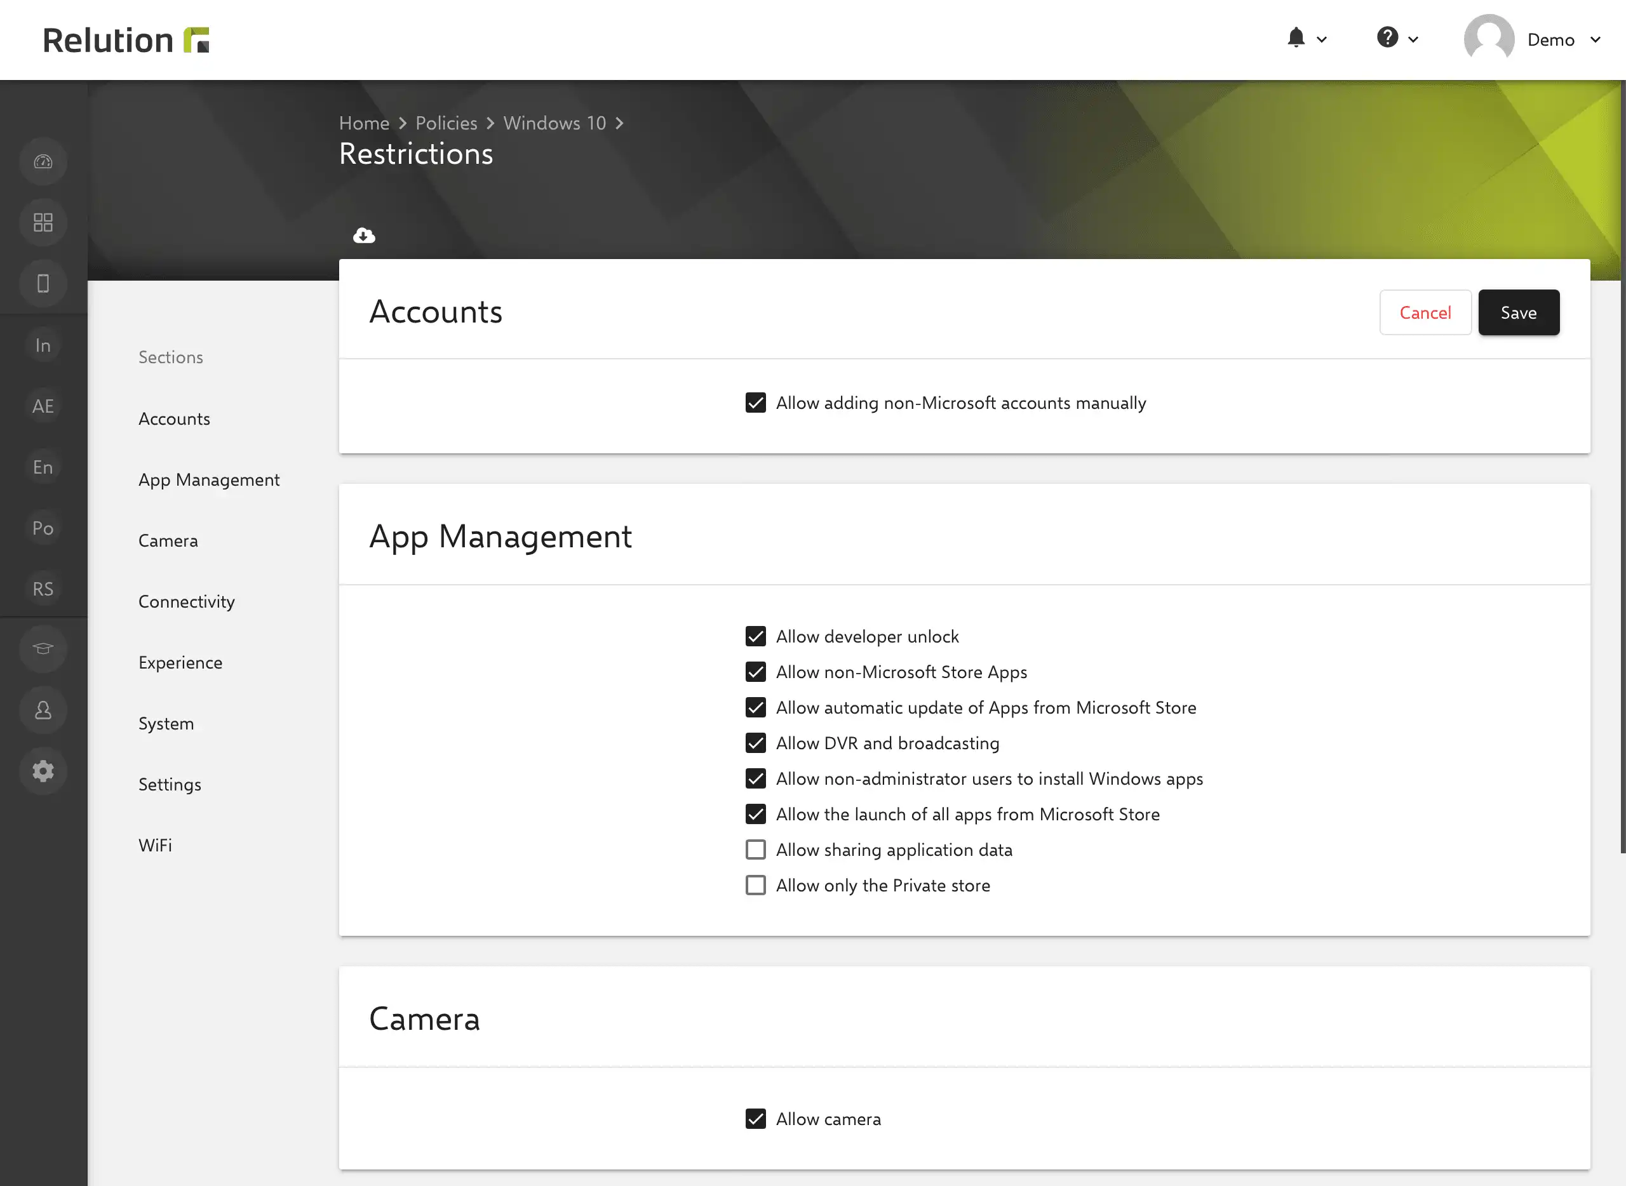Click the 'Sections' label
The height and width of the screenshot is (1186, 1626).
(x=171, y=357)
